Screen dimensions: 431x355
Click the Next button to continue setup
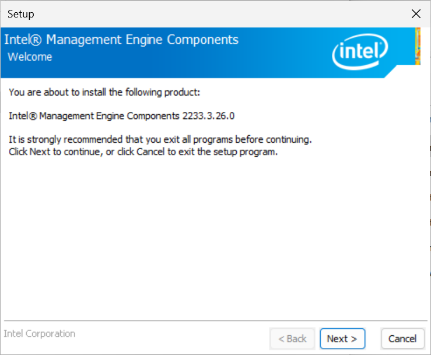(x=342, y=339)
